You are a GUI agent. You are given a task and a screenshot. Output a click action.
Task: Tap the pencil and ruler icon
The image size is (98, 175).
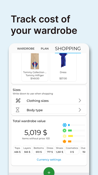pos(18,101)
